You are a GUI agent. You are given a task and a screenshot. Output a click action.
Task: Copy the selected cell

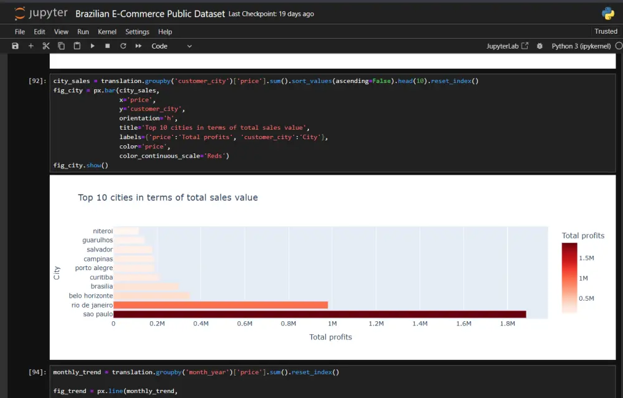(60, 46)
